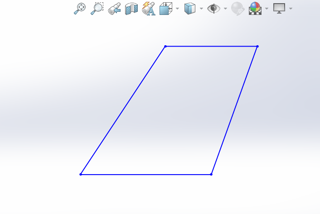The width and height of the screenshot is (320, 214).
Task: Click the Edit Appearance sphere icon
Action: tap(238, 9)
